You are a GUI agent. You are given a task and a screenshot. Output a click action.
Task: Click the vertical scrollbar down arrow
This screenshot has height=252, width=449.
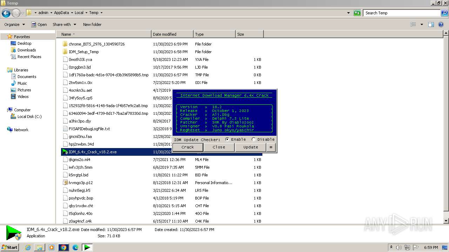446,221
